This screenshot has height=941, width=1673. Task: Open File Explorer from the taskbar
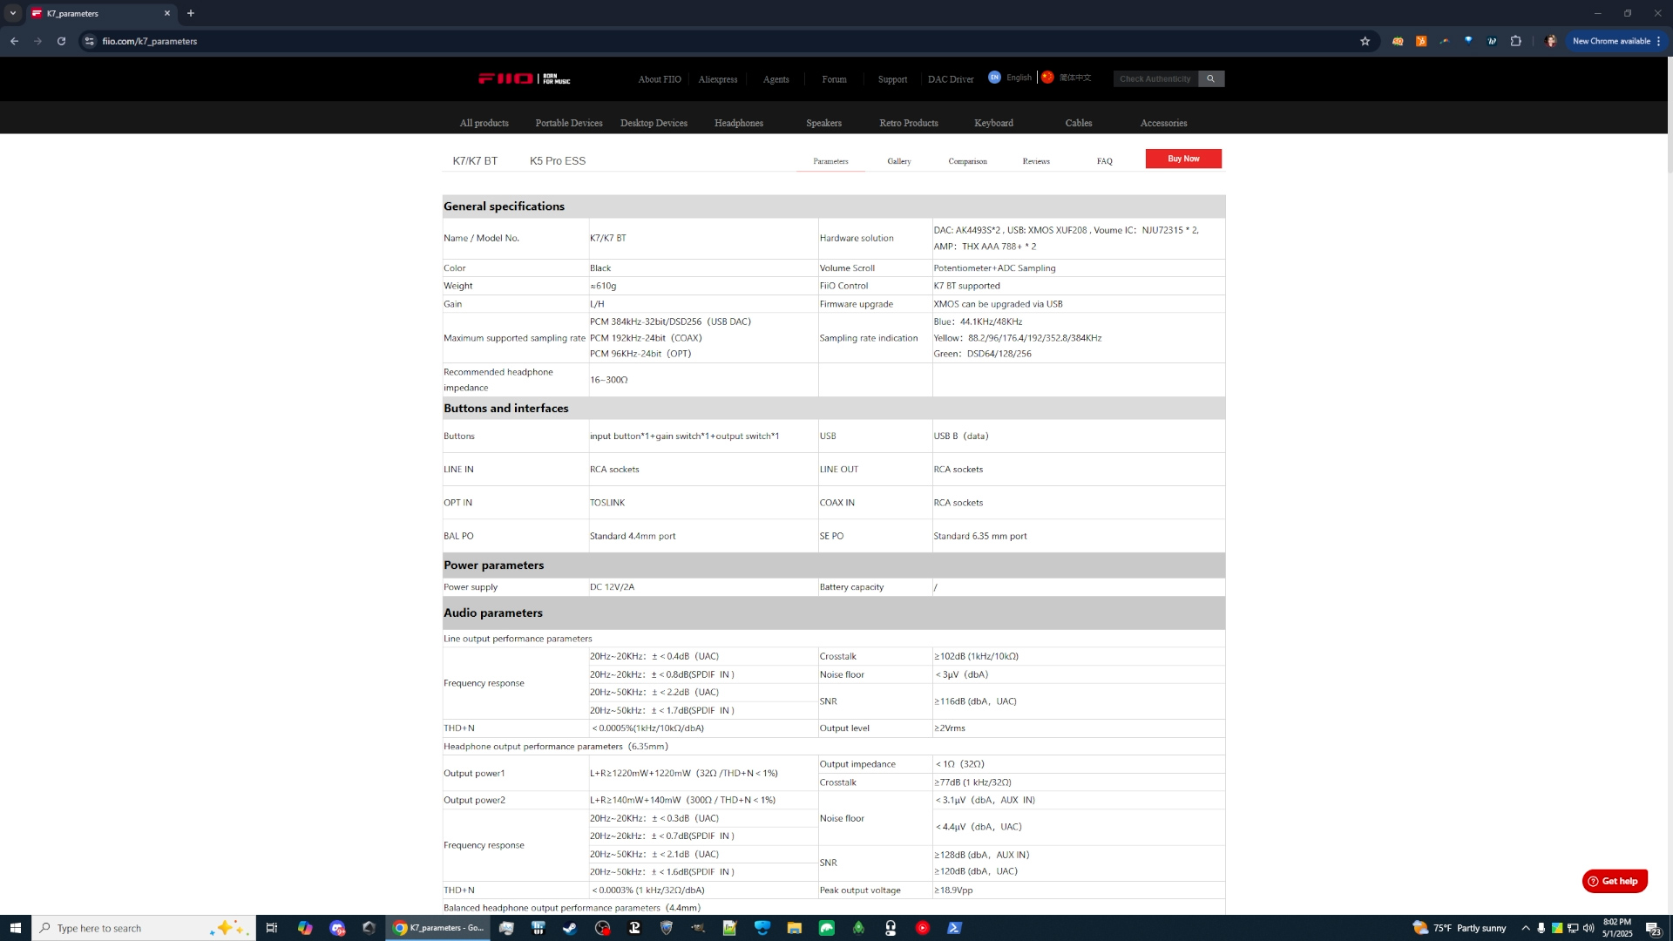coord(794,928)
